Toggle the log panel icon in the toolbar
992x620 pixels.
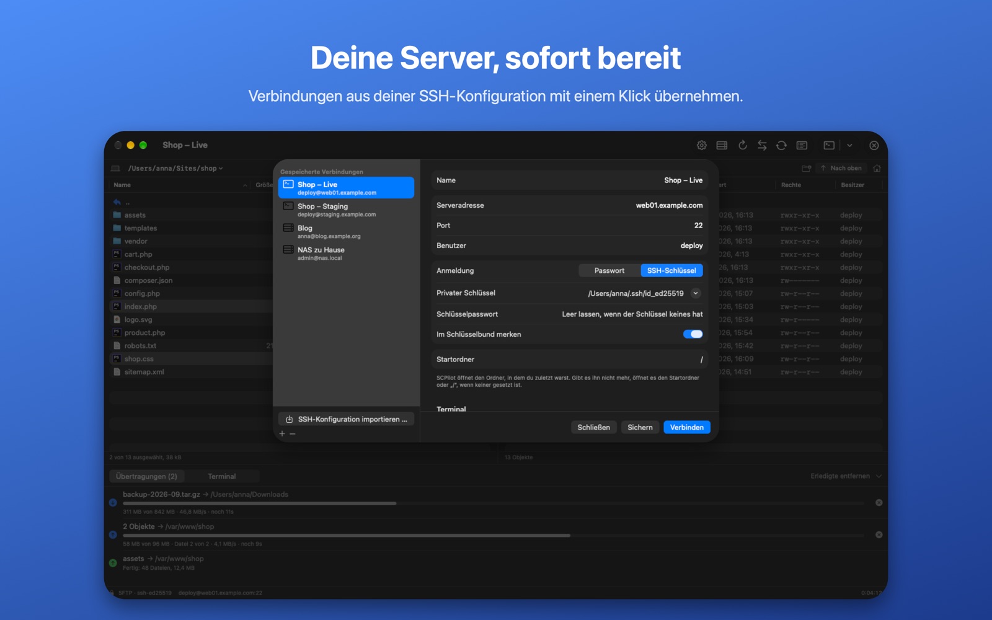802,145
